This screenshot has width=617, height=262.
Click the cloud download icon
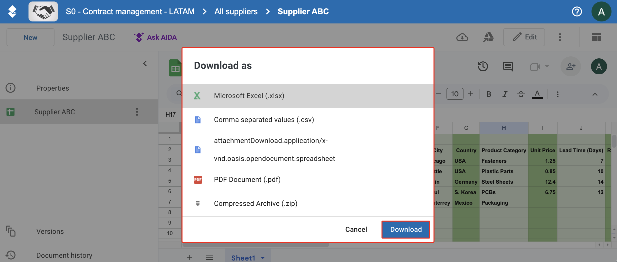click(x=462, y=37)
